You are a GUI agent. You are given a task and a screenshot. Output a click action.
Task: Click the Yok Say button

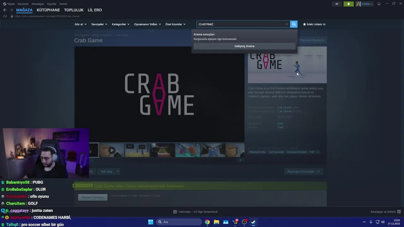pyautogui.click(x=106, y=172)
